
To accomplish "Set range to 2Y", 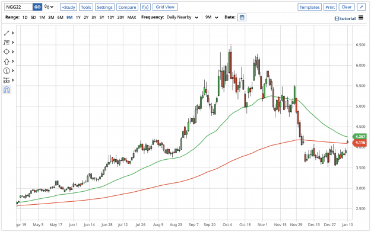I will (x=86, y=17).
